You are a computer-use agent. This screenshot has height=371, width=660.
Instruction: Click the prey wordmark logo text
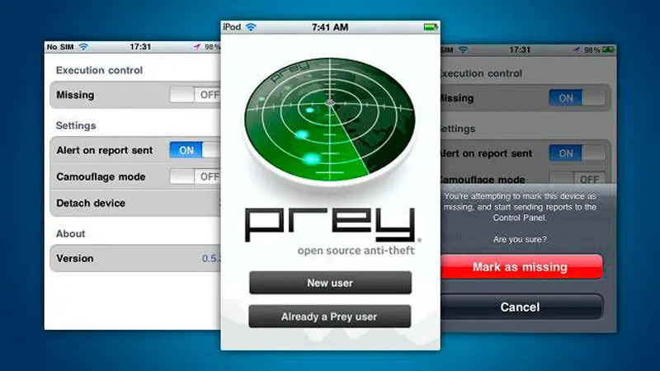331,224
